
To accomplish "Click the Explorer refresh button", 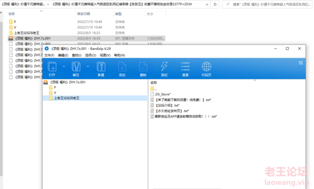I will tap(215, 4).
